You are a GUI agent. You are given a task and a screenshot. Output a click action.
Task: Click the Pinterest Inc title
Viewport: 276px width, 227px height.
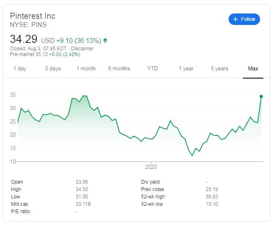[x=33, y=16]
